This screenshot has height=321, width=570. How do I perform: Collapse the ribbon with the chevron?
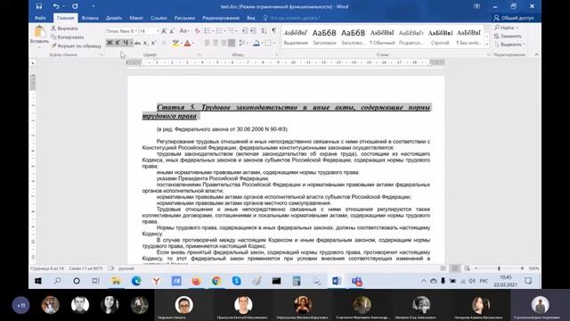(x=536, y=54)
